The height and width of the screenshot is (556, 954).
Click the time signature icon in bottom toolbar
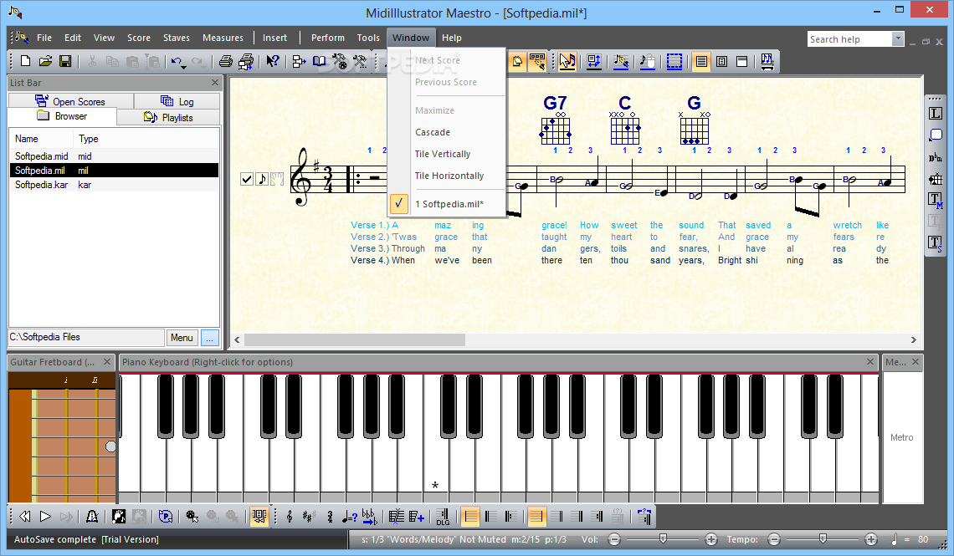coord(330,517)
